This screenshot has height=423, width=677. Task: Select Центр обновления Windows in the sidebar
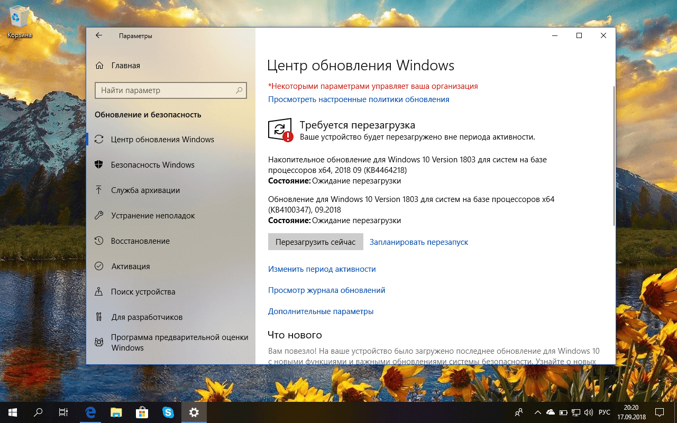[162, 139]
